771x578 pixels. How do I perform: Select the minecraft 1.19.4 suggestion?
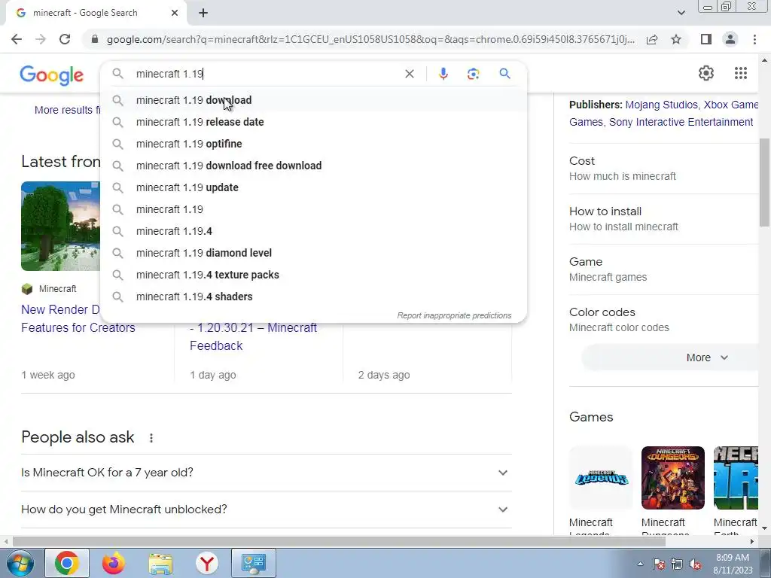point(314,231)
